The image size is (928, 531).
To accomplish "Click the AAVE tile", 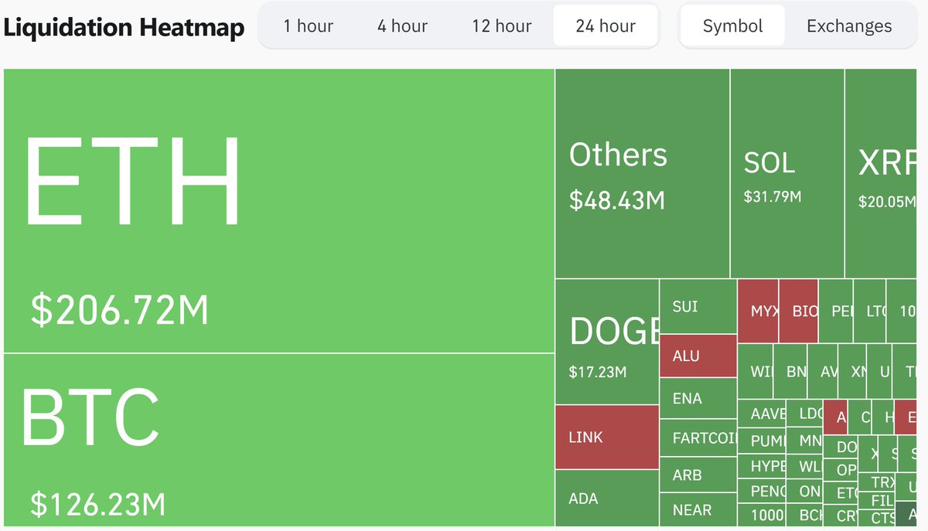I will click(x=763, y=414).
